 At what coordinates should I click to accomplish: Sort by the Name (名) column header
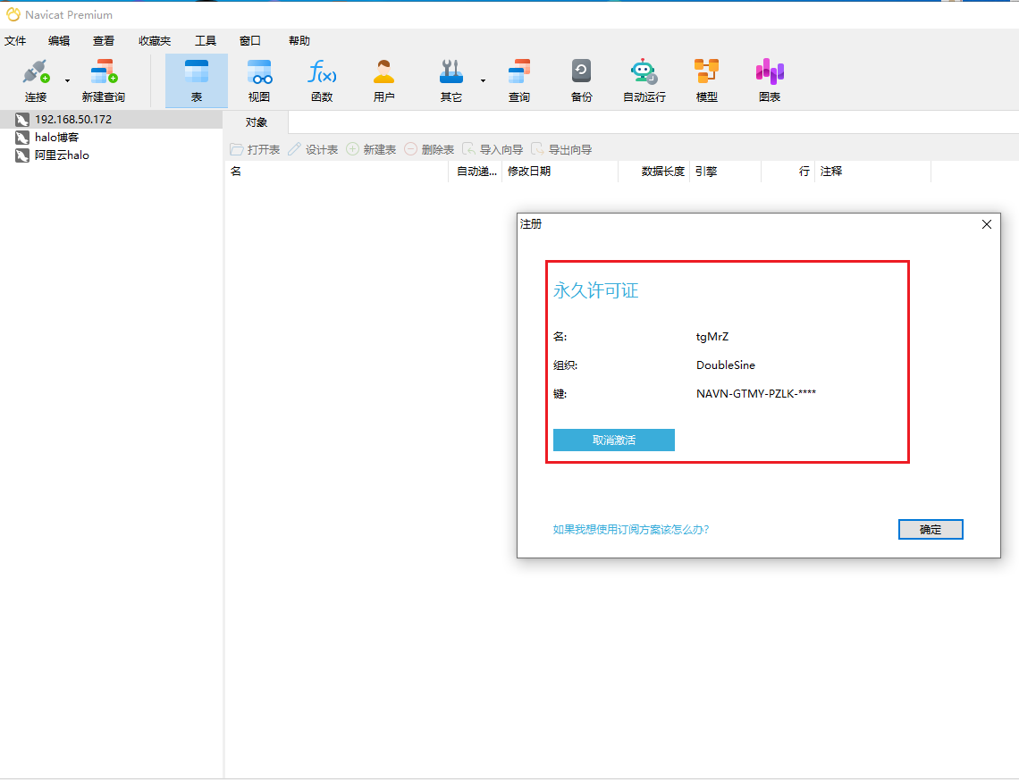[x=337, y=172]
